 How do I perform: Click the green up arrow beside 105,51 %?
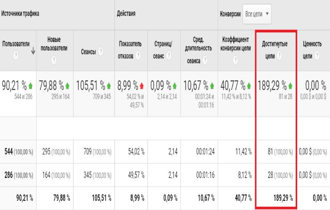pyautogui.click(x=108, y=86)
